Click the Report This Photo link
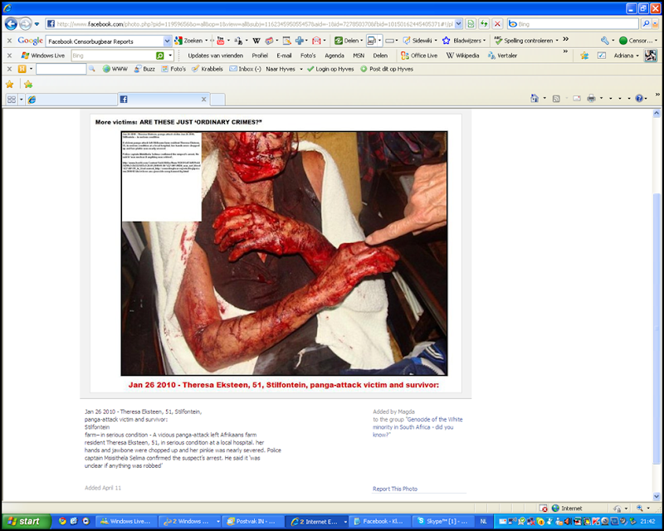 395,489
